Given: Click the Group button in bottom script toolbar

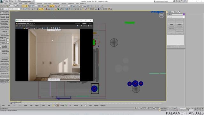Looking at the screenshot, I should [x=4, y=105].
